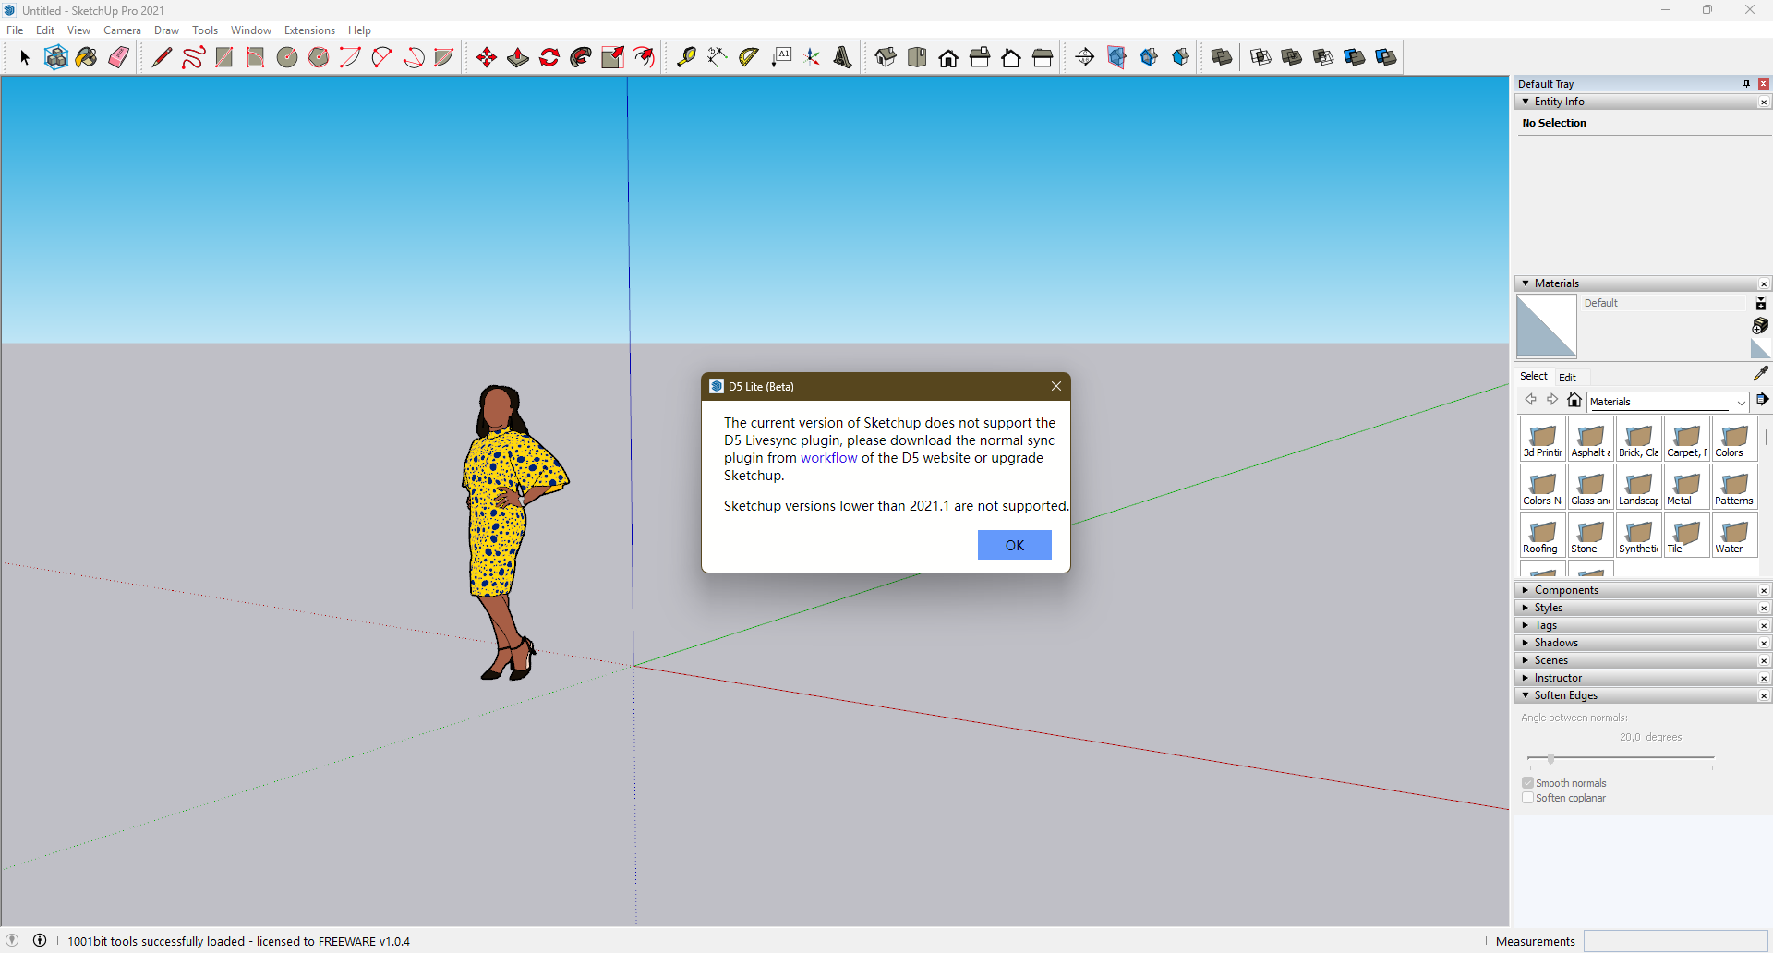Toggle the Smooth normals checkbox
Image resolution: width=1773 pixels, height=953 pixels.
tap(1527, 783)
